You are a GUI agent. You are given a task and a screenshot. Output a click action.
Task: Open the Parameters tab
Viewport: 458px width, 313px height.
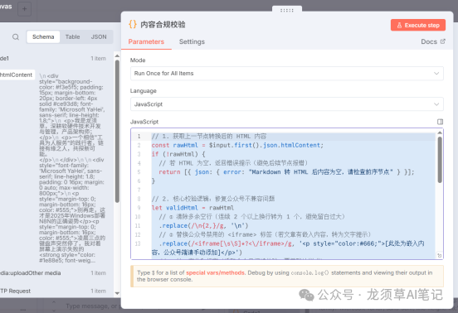point(146,41)
